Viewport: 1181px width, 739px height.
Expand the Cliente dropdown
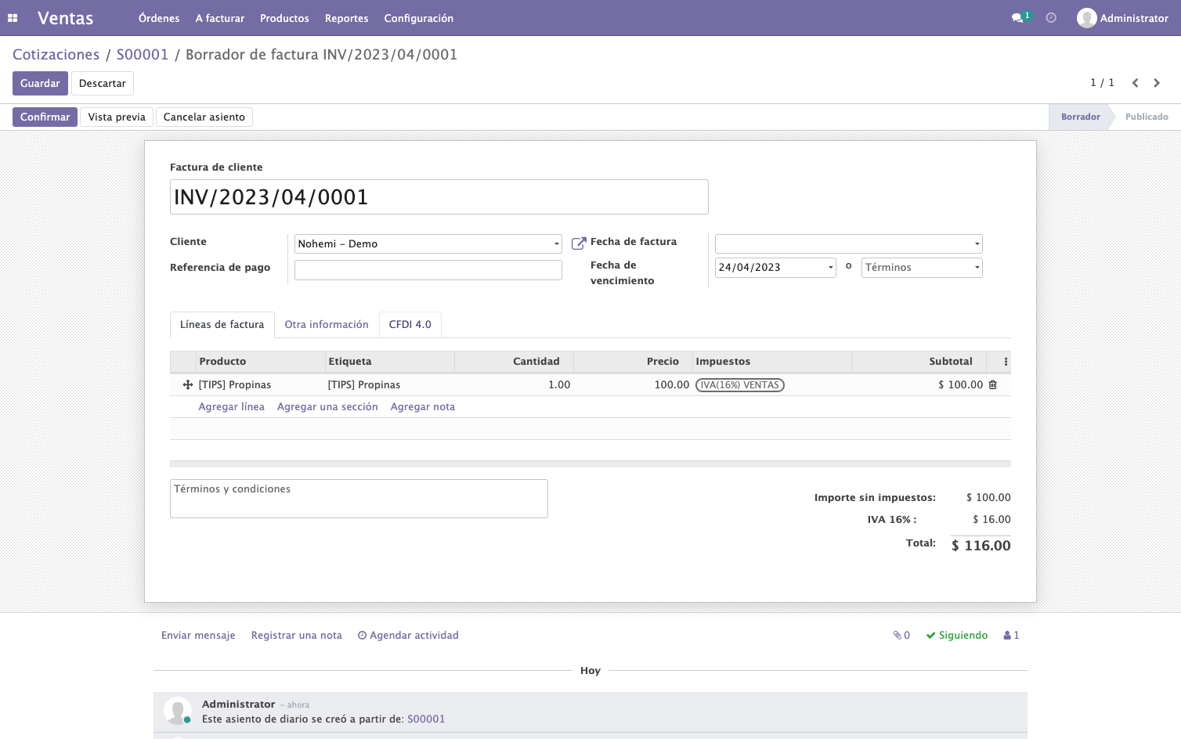click(557, 244)
